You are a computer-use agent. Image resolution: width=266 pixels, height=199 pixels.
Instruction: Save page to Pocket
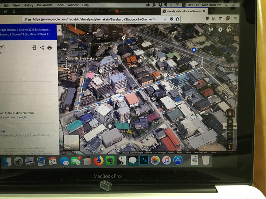171,19
